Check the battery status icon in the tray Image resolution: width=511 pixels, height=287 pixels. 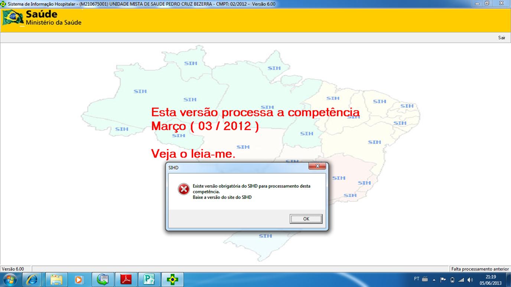click(453, 279)
